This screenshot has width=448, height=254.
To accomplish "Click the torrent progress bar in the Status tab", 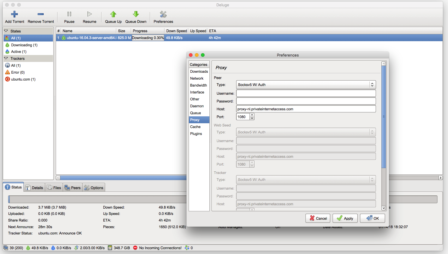I will (223, 199).
